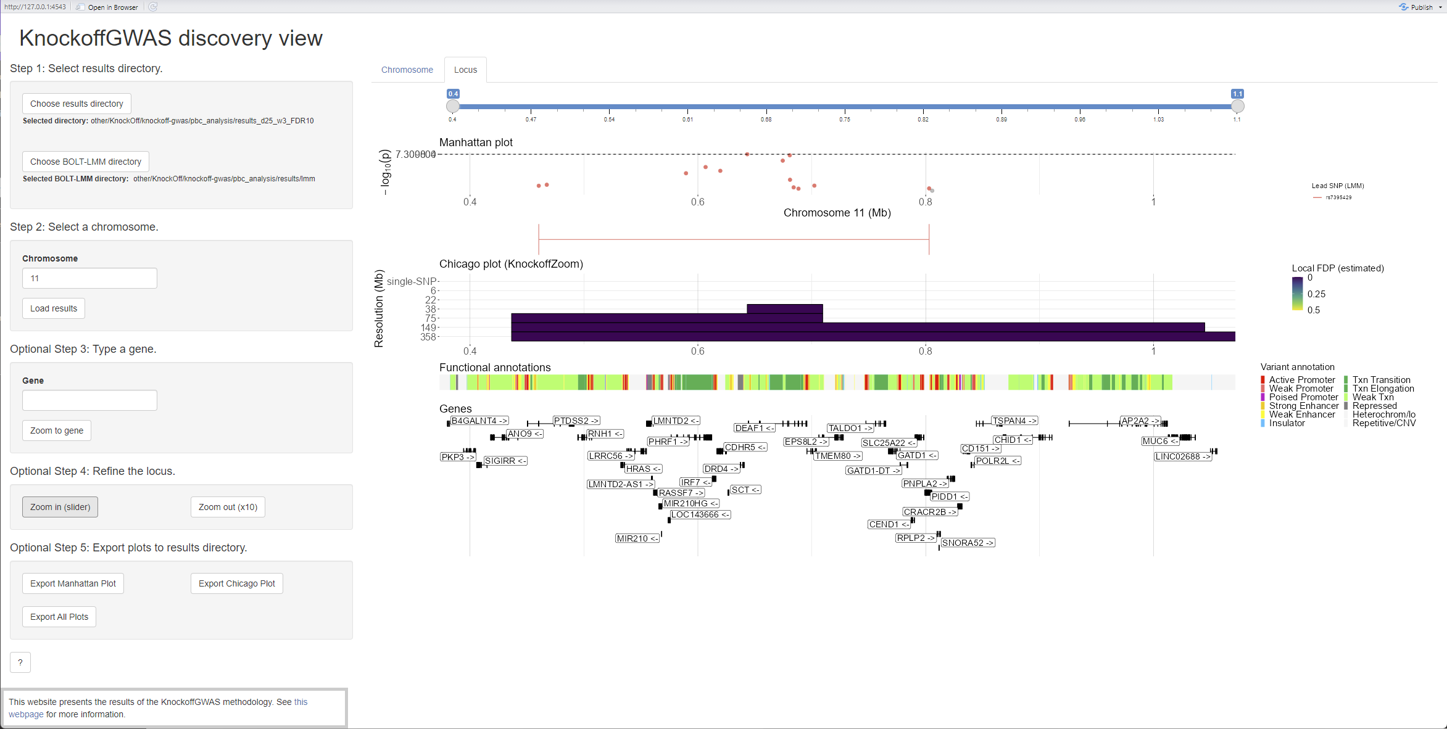
Task: Click the Local FDP color gradient bar
Action: [x=1298, y=294]
